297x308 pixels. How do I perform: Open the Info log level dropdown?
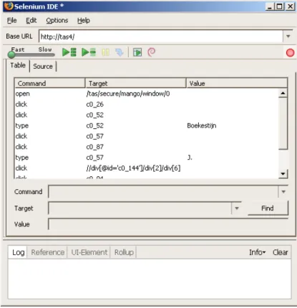257,252
